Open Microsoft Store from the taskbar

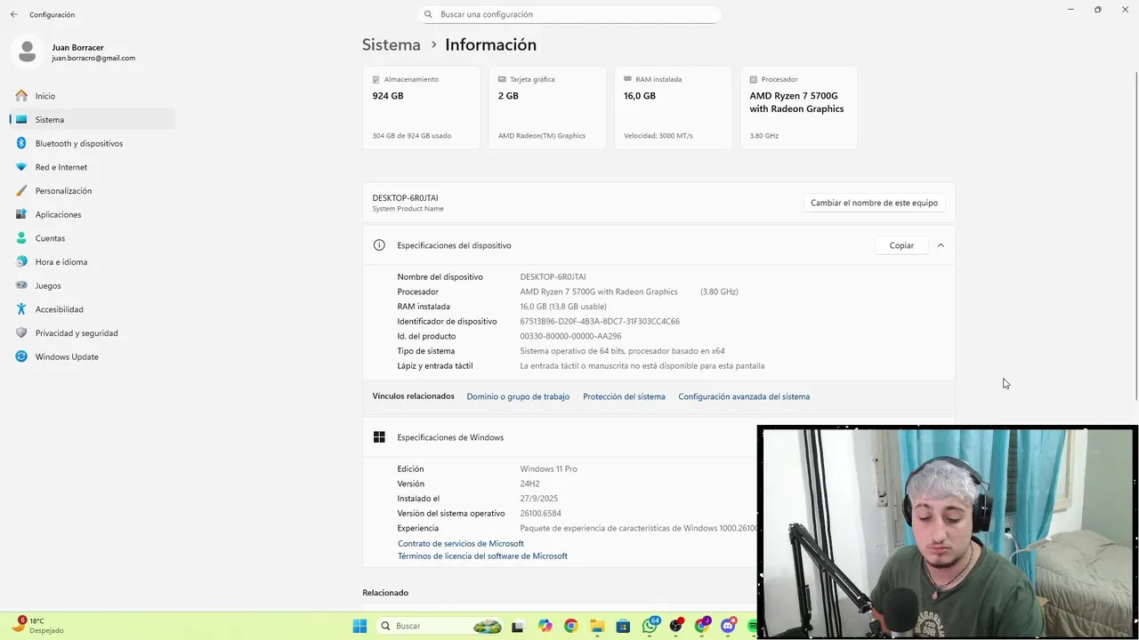[623, 626]
